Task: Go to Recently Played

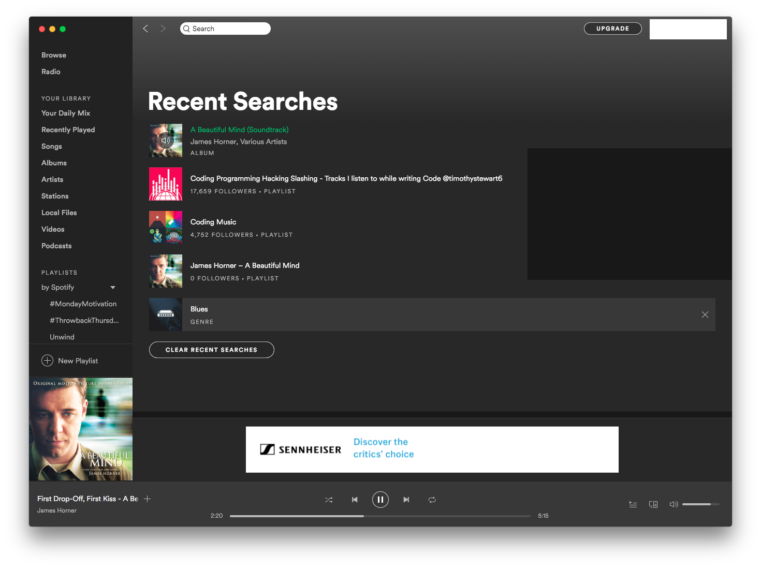Action: (x=68, y=130)
